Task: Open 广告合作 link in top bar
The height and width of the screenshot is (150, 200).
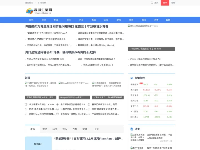Action: tap(42, 3)
